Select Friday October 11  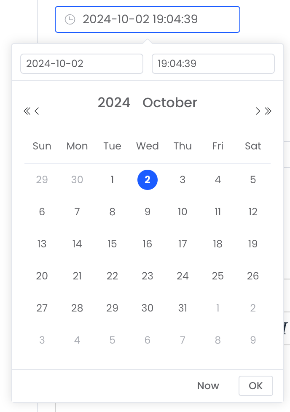click(218, 212)
